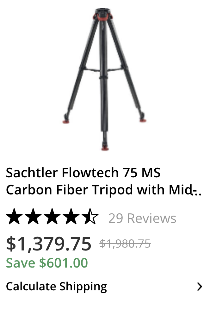This screenshot has width=210, height=335.
Task: Click the green Save $601.00 text
Action: click(47, 263)
